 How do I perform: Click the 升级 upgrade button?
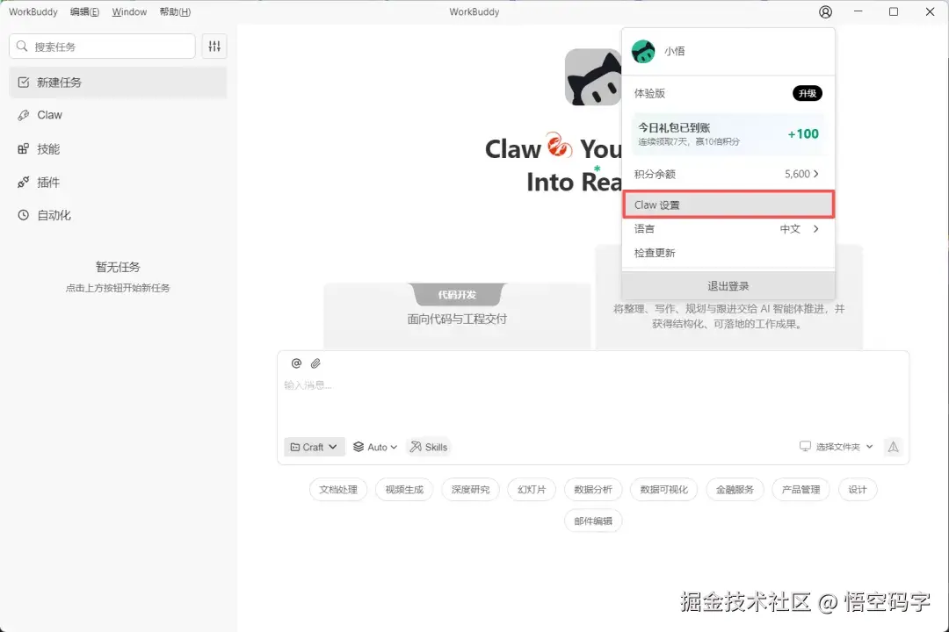[807, 93]
